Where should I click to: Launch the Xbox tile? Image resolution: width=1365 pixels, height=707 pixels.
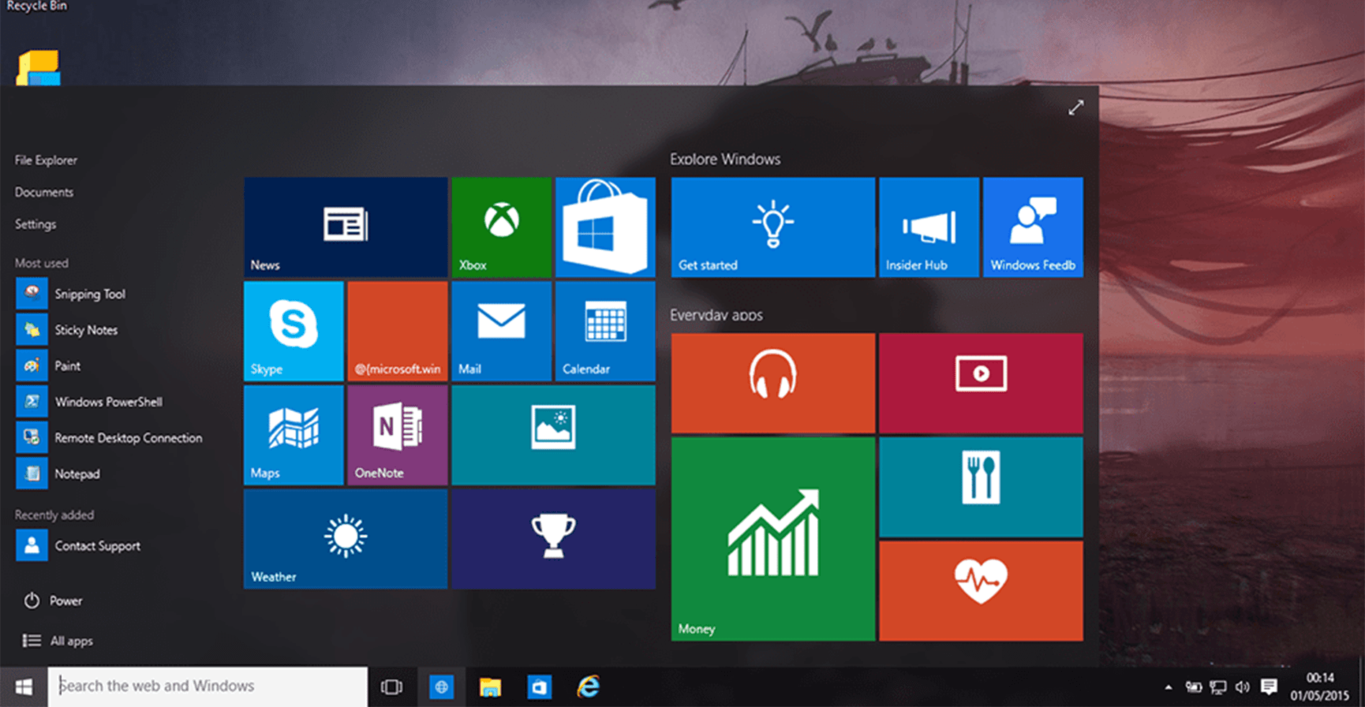coord(501,228)
